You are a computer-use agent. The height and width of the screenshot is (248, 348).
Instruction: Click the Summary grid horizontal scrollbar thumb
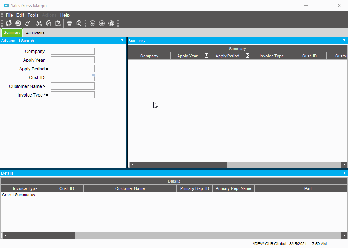pos(181,164)
